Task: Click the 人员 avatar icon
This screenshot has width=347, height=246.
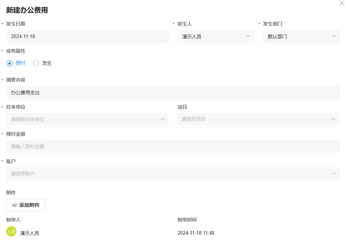Action: tap(11, 231)
